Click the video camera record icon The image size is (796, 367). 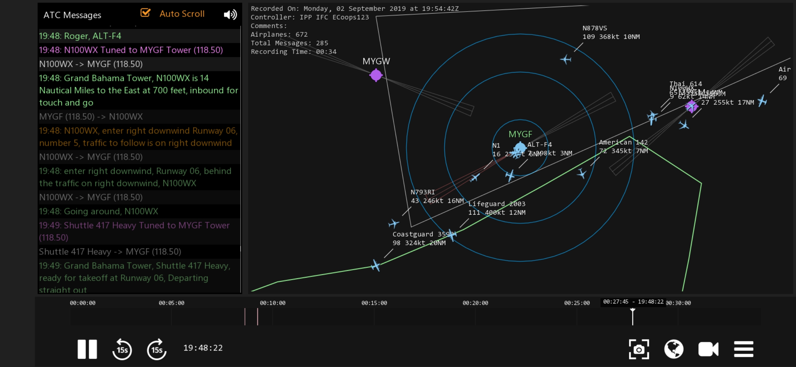pyautogui.click(x=708, y=349)
